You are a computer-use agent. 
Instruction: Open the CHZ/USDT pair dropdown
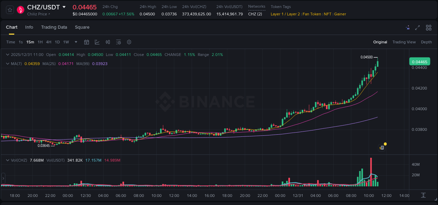pos(64,7)
